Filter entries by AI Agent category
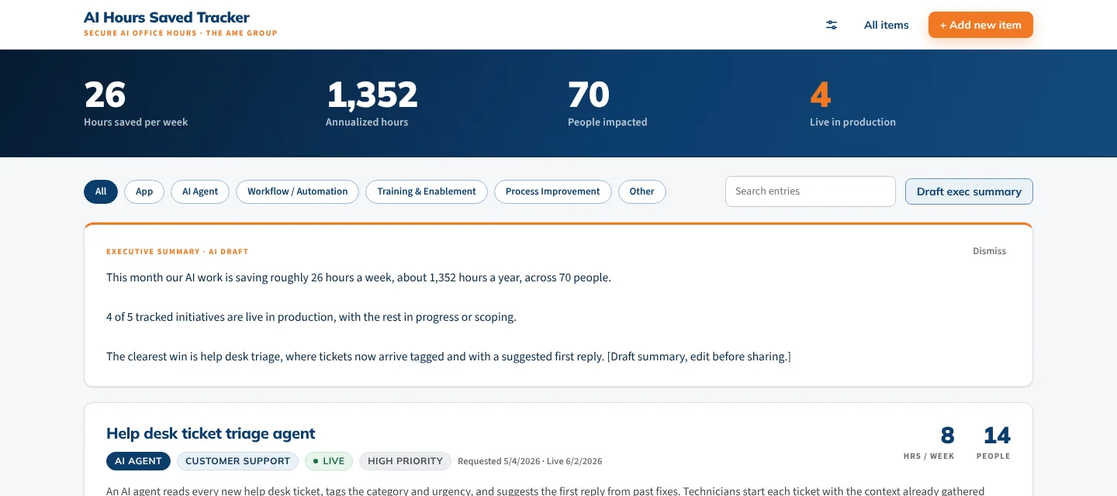Image resolution: width=1117 pixels, height=496 pixels. coord(200,191)
